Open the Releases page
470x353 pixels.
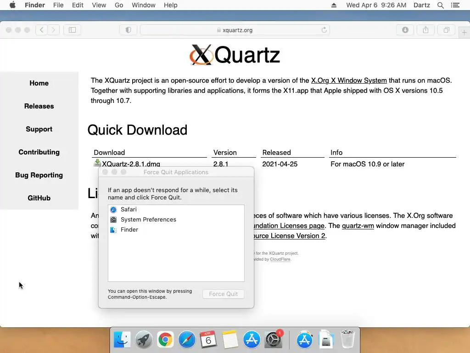[39, 106]
